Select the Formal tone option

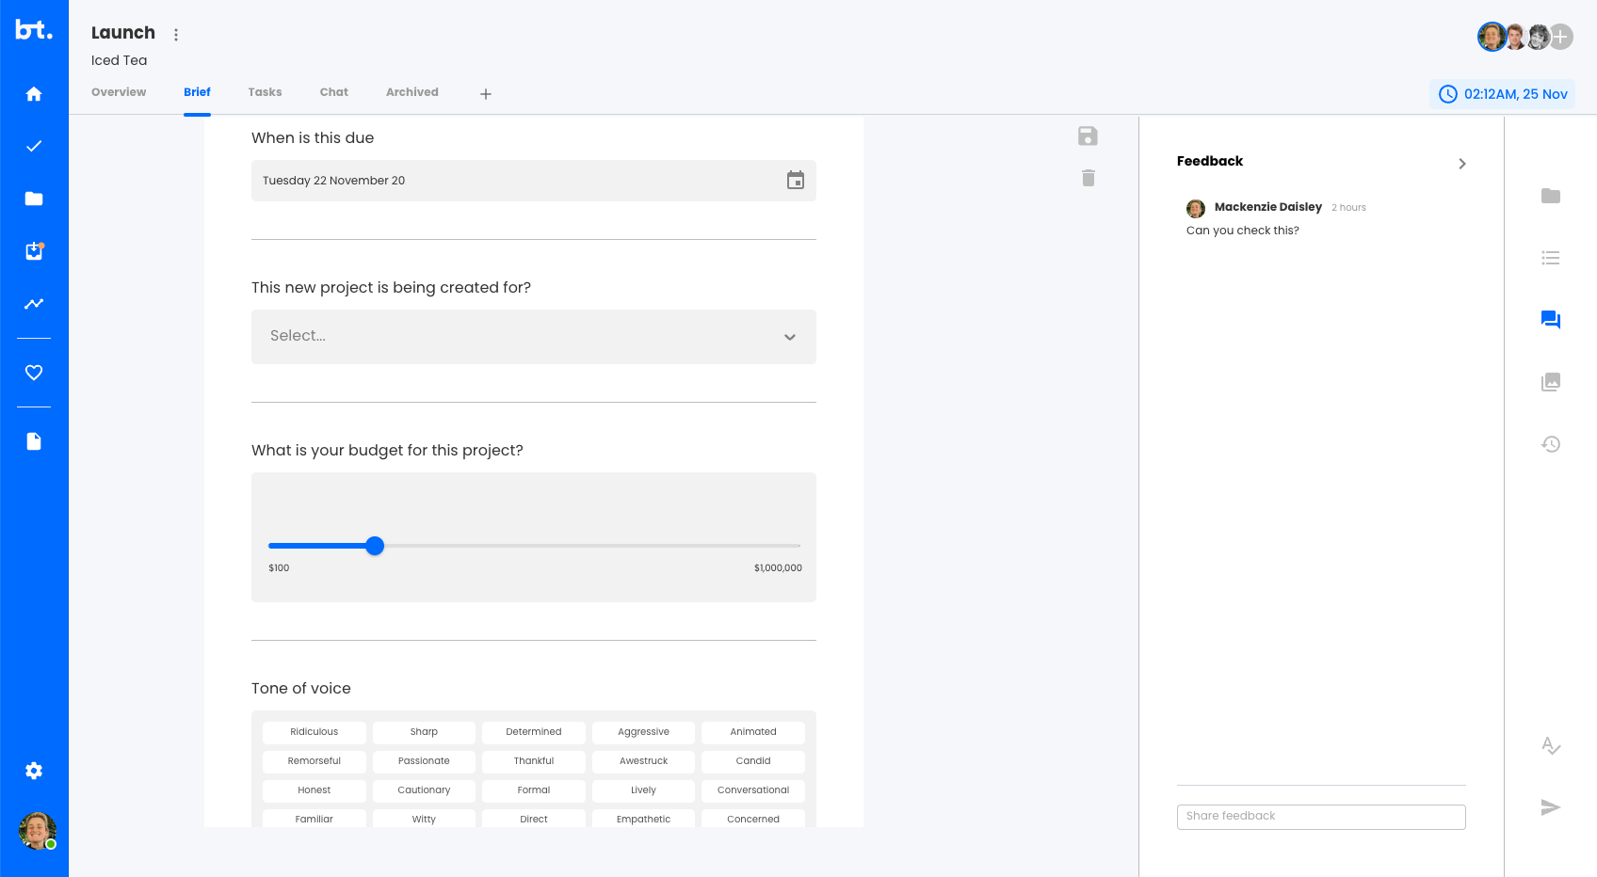[x=534, y=790]
